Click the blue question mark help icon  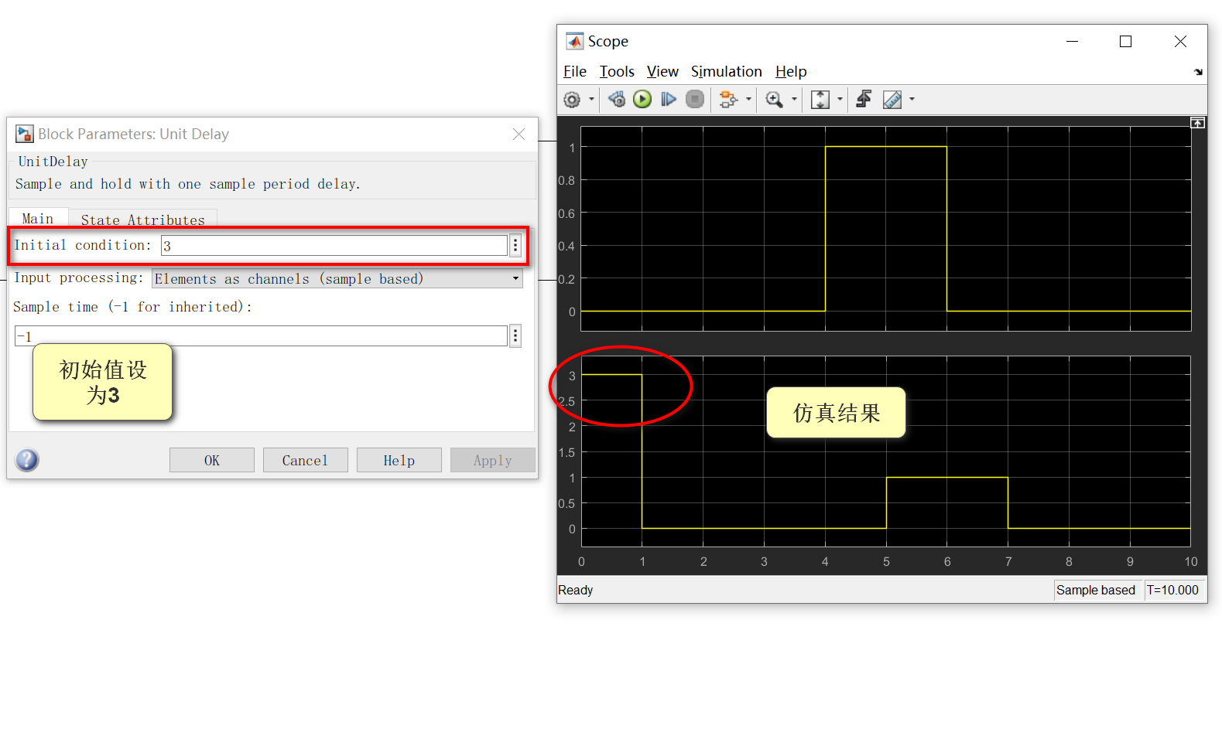(x=27, y=460)
